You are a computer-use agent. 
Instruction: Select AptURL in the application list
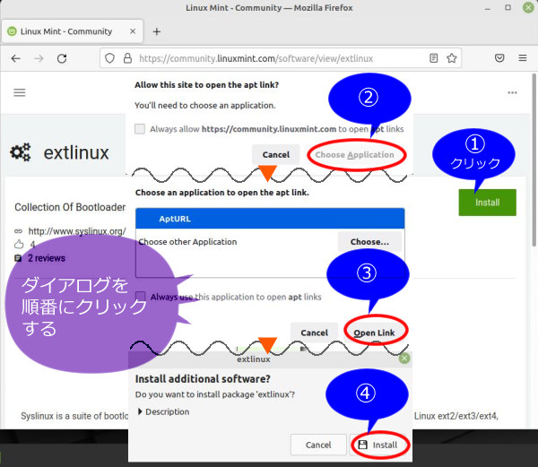tap(270, 219)
